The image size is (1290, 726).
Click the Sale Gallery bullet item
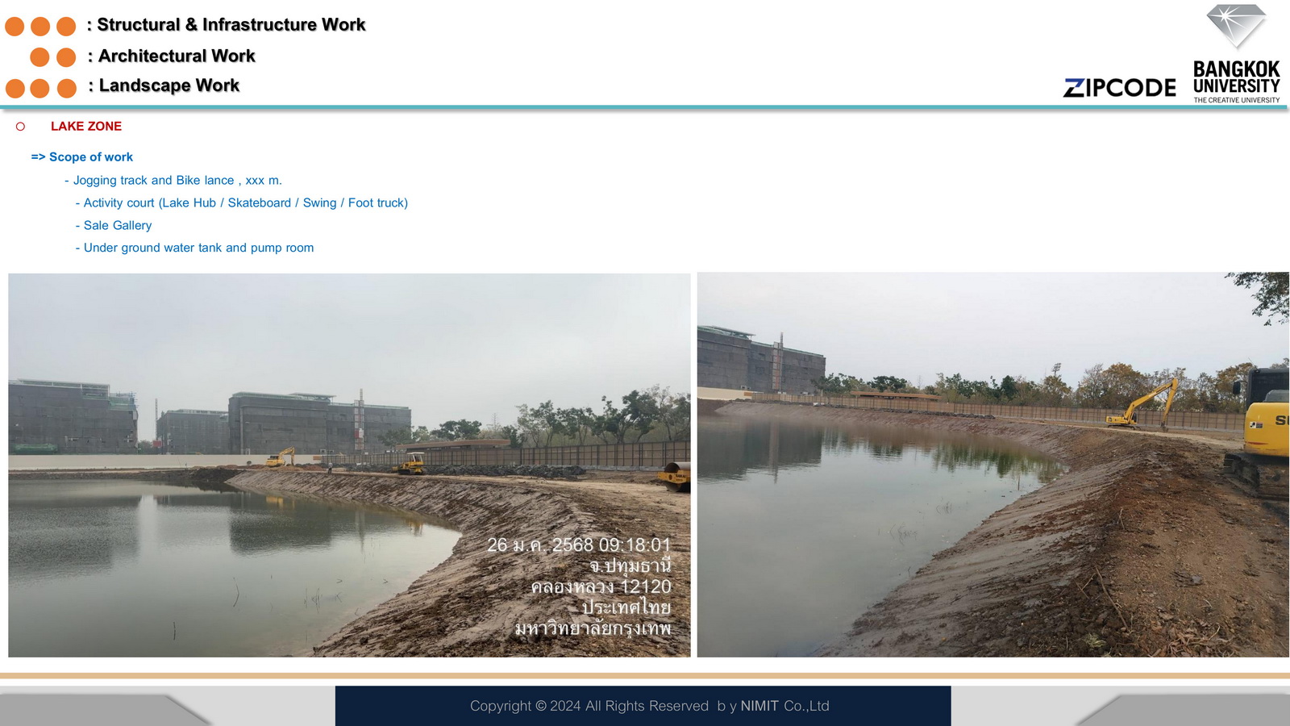(x=118, y=226)
